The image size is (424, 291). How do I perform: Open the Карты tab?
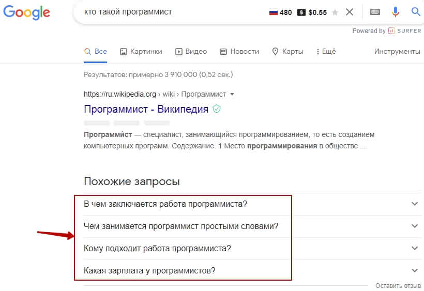[287, 51]
